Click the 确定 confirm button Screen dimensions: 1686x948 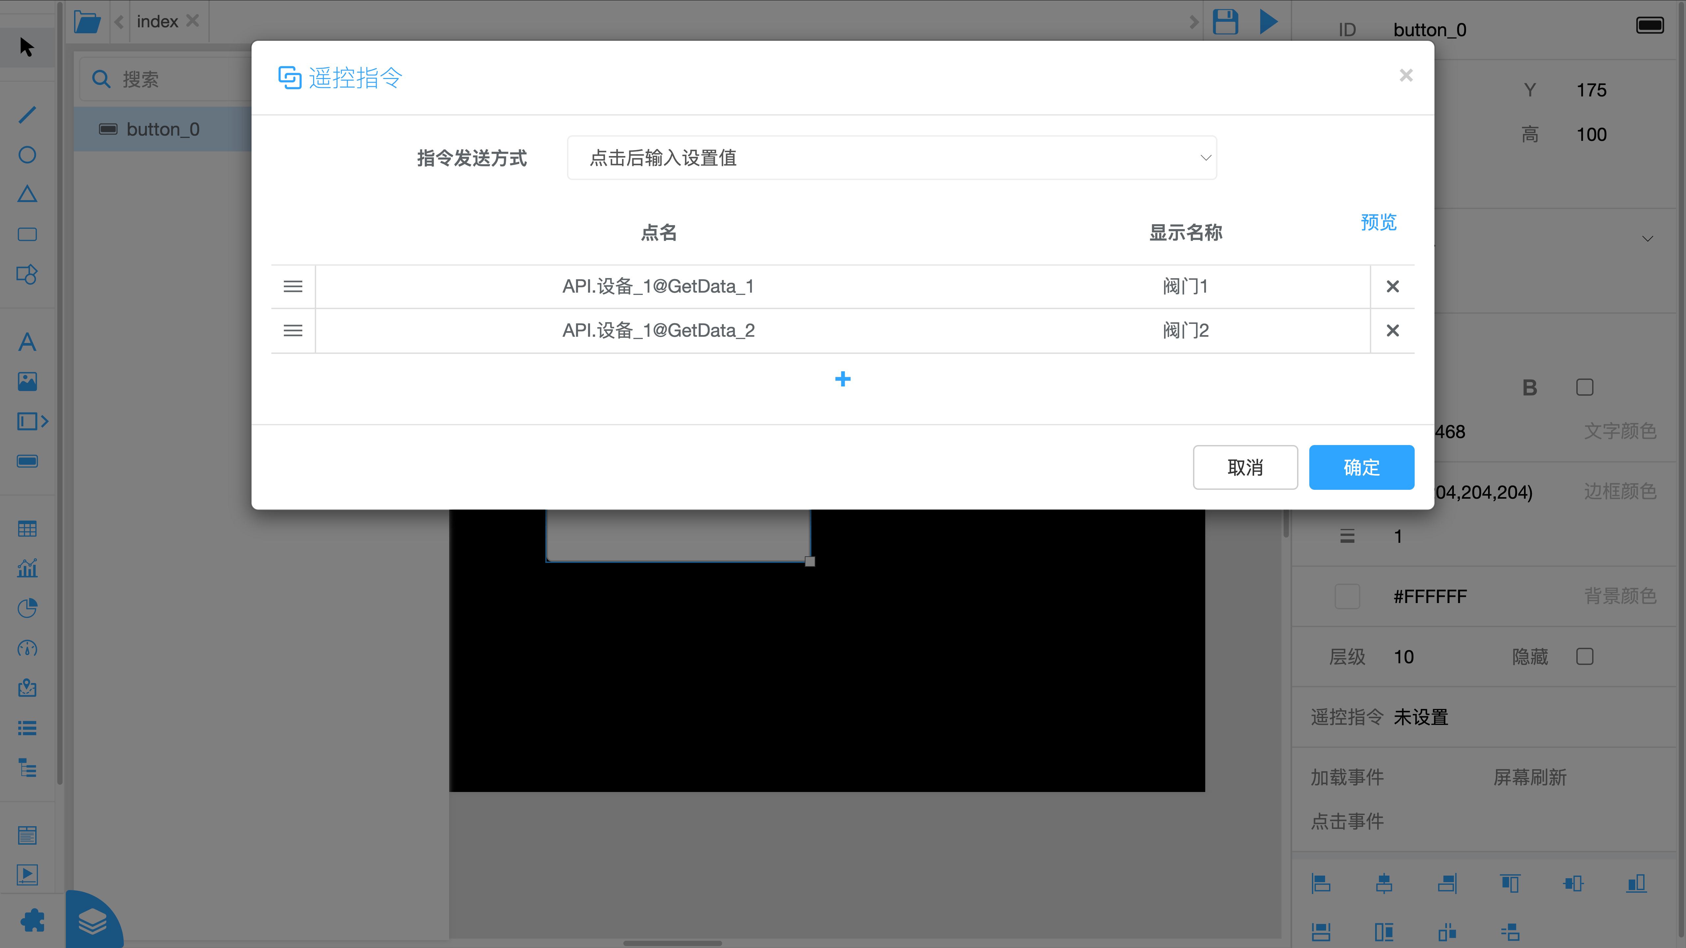(x=1361, y=467)
